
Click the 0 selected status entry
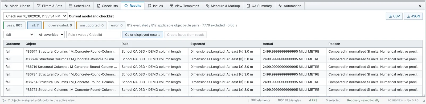[333, 101]
